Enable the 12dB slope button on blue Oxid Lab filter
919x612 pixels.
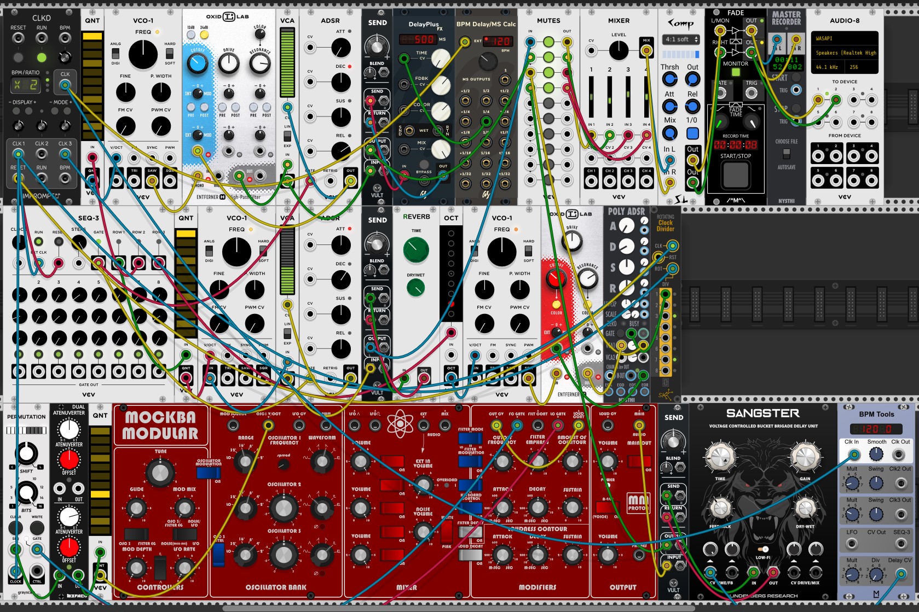[x=191, y=35]
